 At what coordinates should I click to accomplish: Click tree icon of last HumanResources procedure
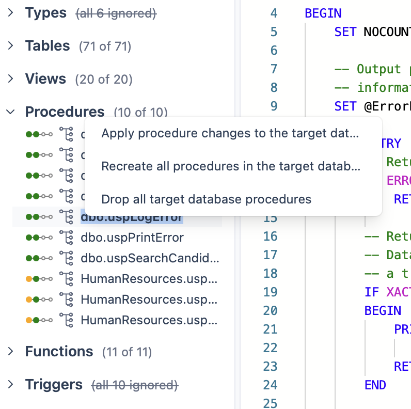pyautogui.click(x=66, y=320)
